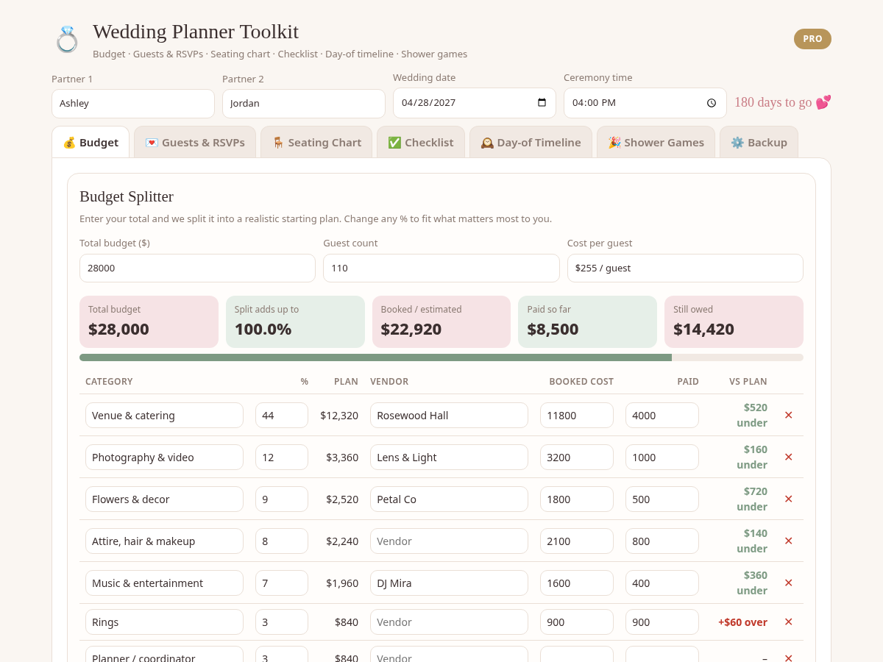Click the PRO badge

click(812, 39)
